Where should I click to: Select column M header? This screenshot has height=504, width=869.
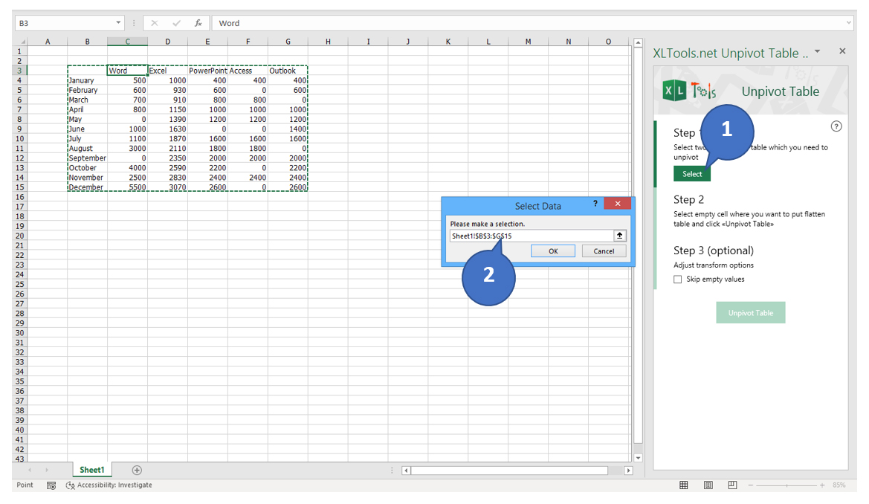tap(528, 42)
